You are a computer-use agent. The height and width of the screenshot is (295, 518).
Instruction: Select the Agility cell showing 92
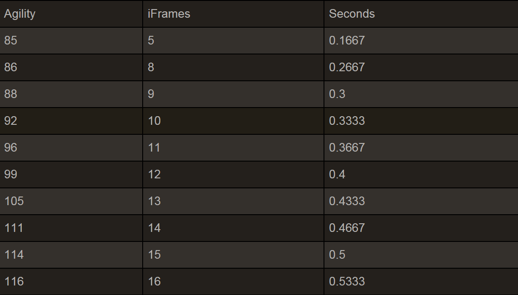11,121
